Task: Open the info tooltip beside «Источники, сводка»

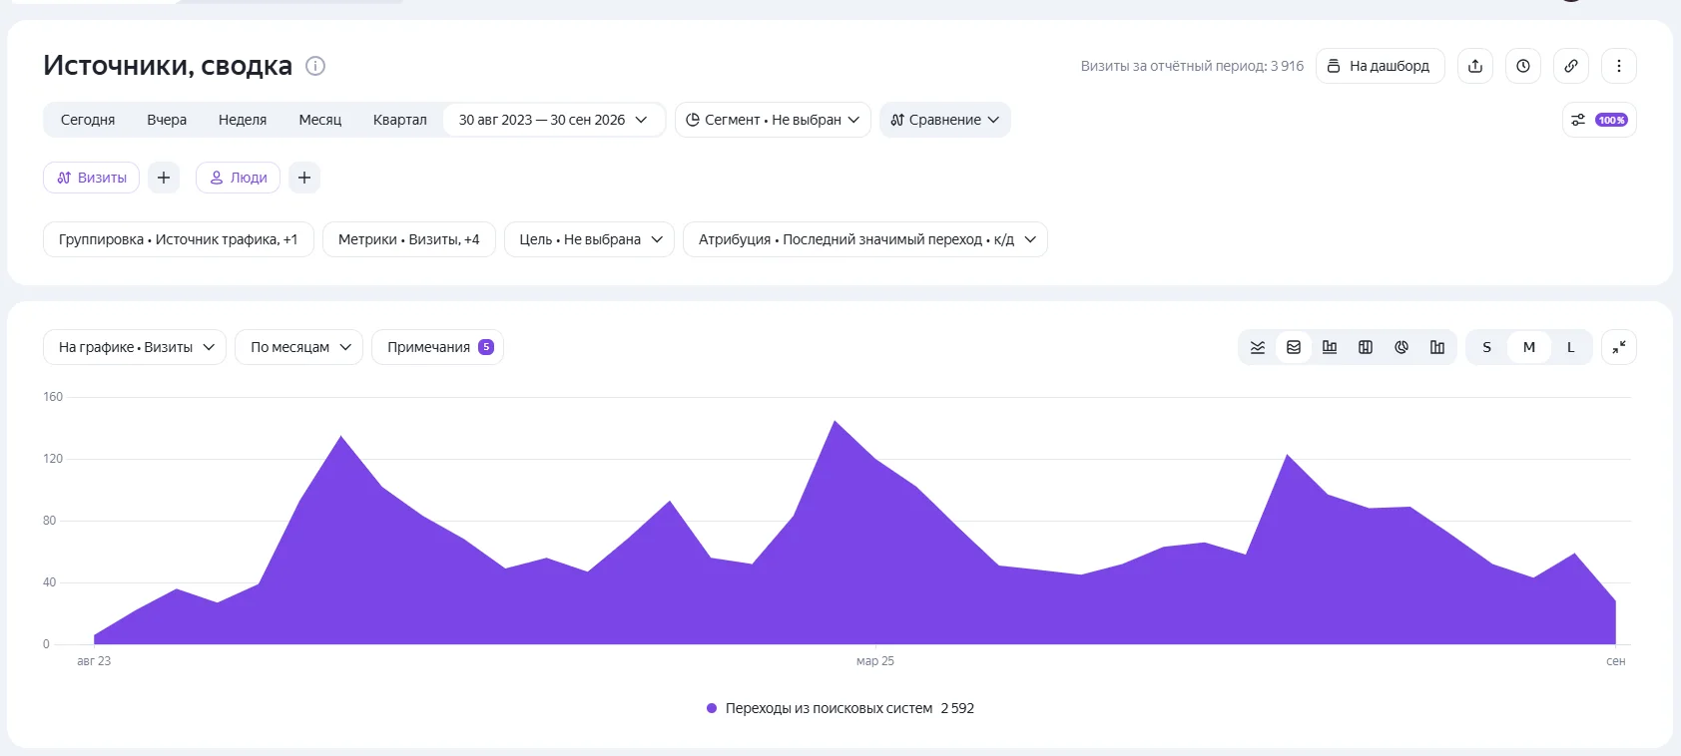Action: (x=315, y=66)
